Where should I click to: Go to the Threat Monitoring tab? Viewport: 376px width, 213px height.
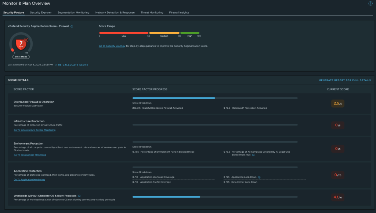click(152, 12)
